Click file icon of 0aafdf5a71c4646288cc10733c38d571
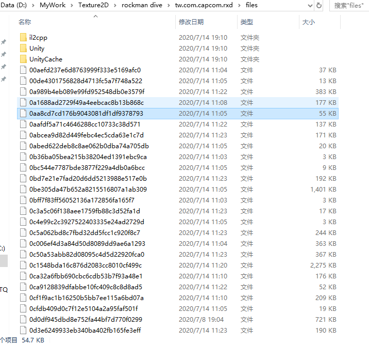Image resolution: width=369 pixels, height=344 pixels. 23,124
